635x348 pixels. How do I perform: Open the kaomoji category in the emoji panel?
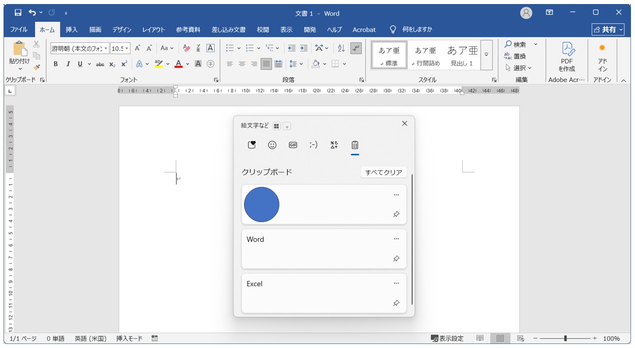tap(314, 145)
